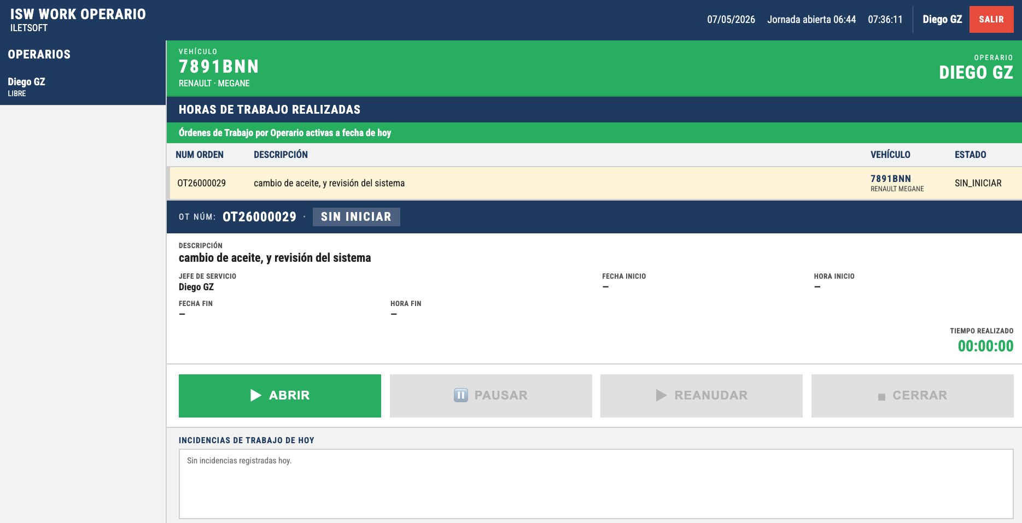
Task: Click the Diego GZ user name in top bar
Action: click(x=942, y=19)
